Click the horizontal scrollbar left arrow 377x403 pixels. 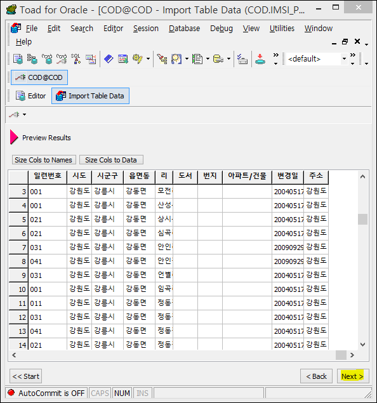[14, 355]
